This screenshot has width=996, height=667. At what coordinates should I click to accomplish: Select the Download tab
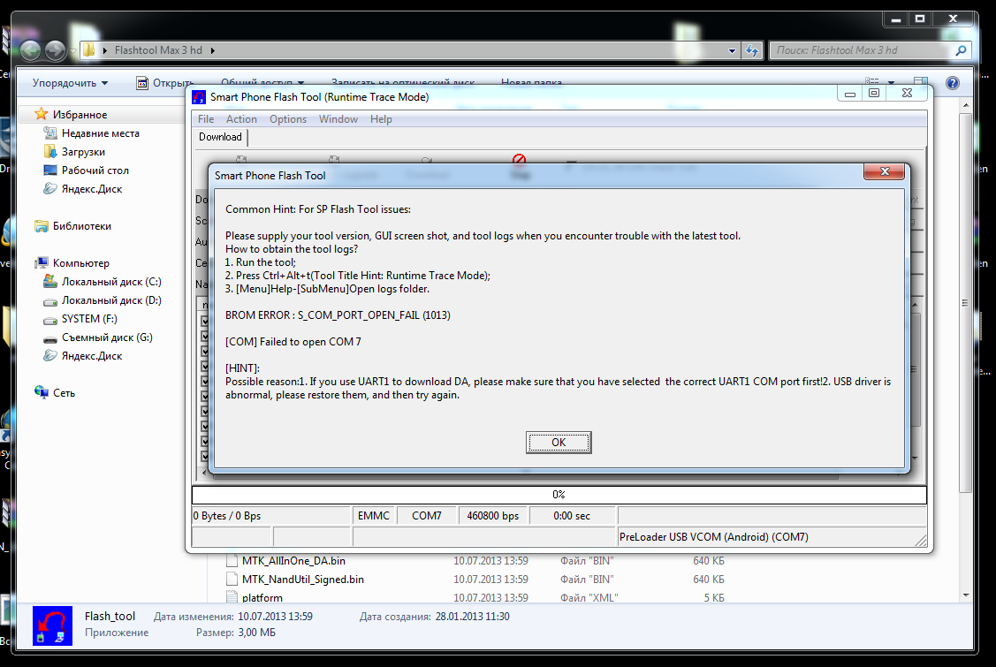point(220,137)
